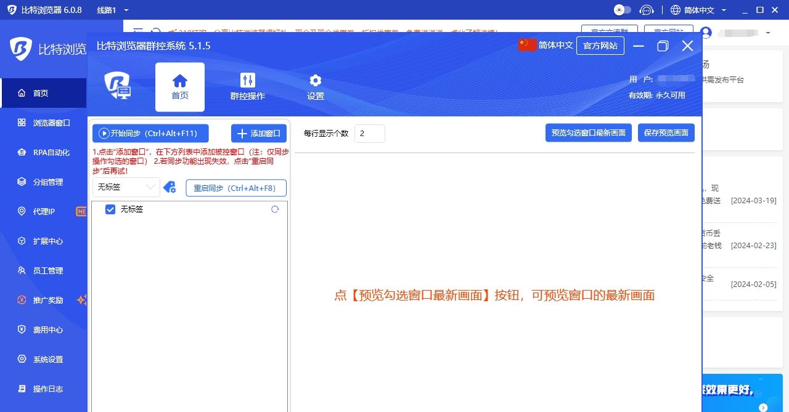Click the 有效期: 永久可用 text

(x=657, y=95)
